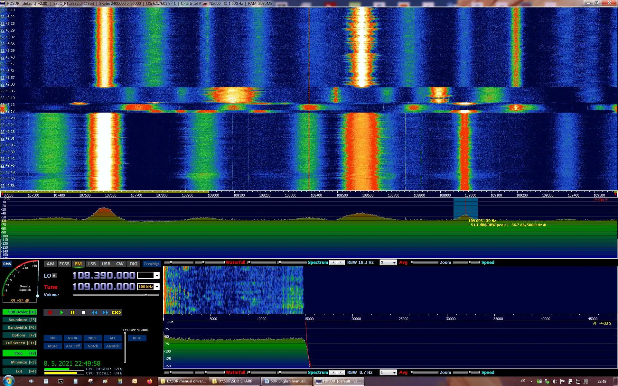
Task: Click the Stop [F2] button
Action: click(19, 353)
